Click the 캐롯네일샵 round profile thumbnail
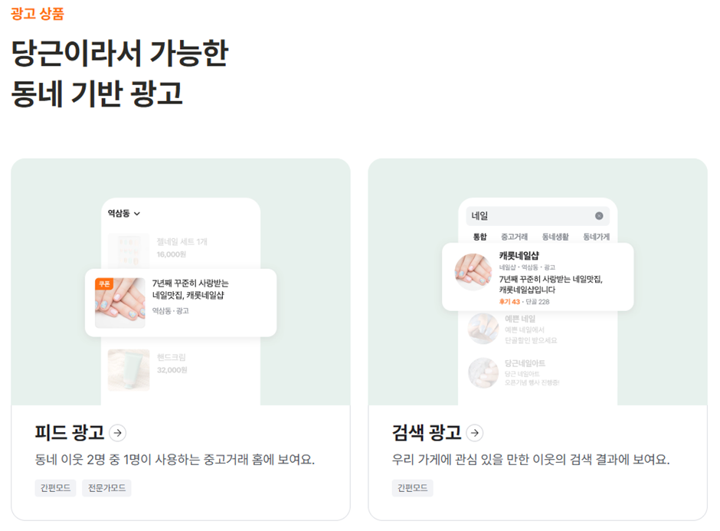The height and width of the screenshot is (531, 720). pos(473,272)
